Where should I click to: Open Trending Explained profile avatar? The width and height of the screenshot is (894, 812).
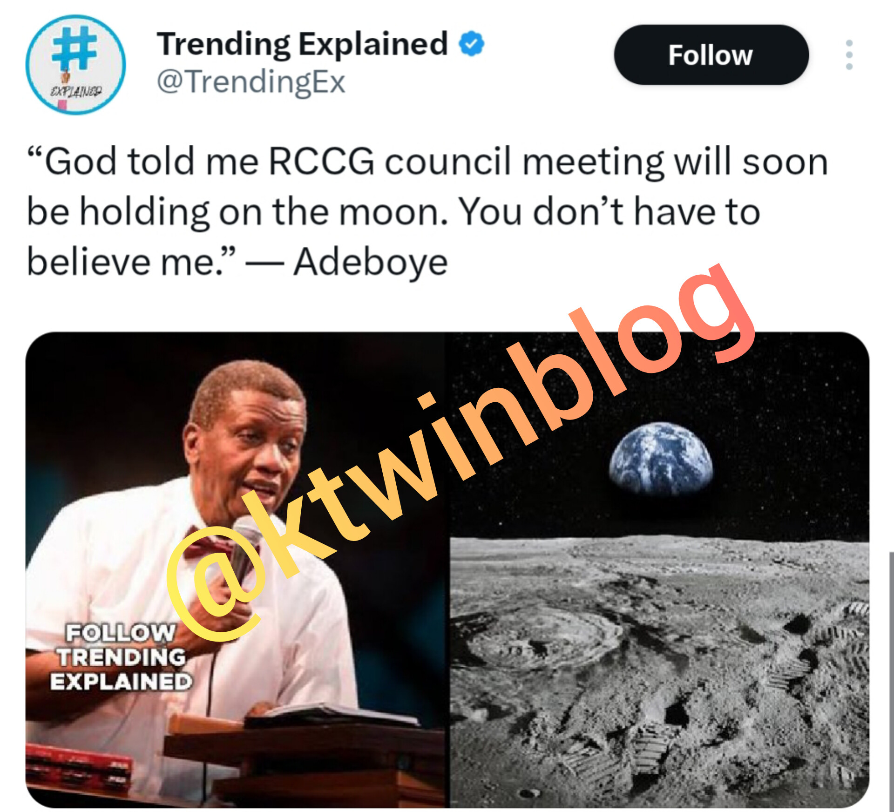pos(75,65)
